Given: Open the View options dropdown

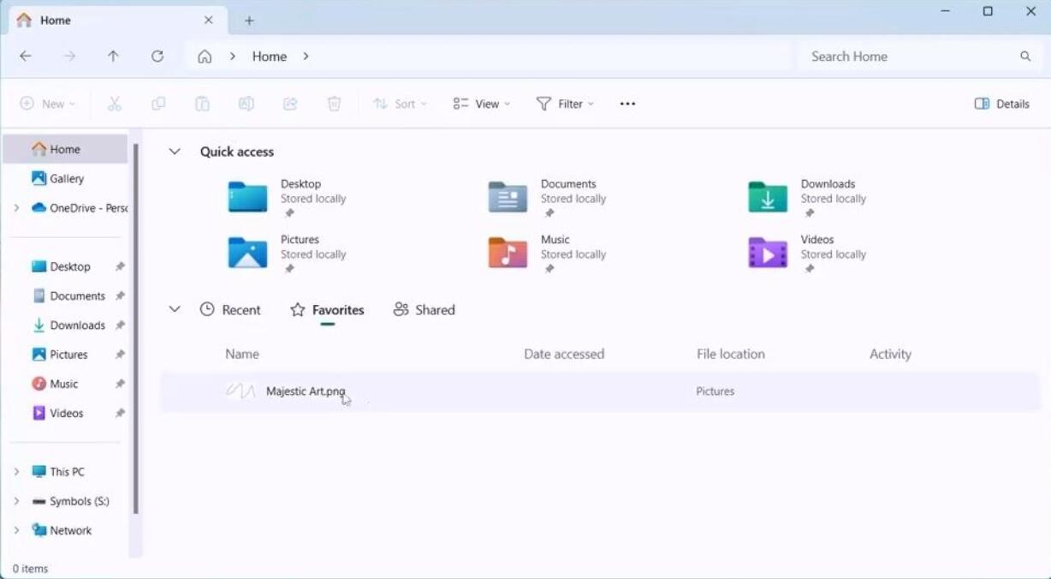Looking at the screenshot, I should tap(481, 103).
